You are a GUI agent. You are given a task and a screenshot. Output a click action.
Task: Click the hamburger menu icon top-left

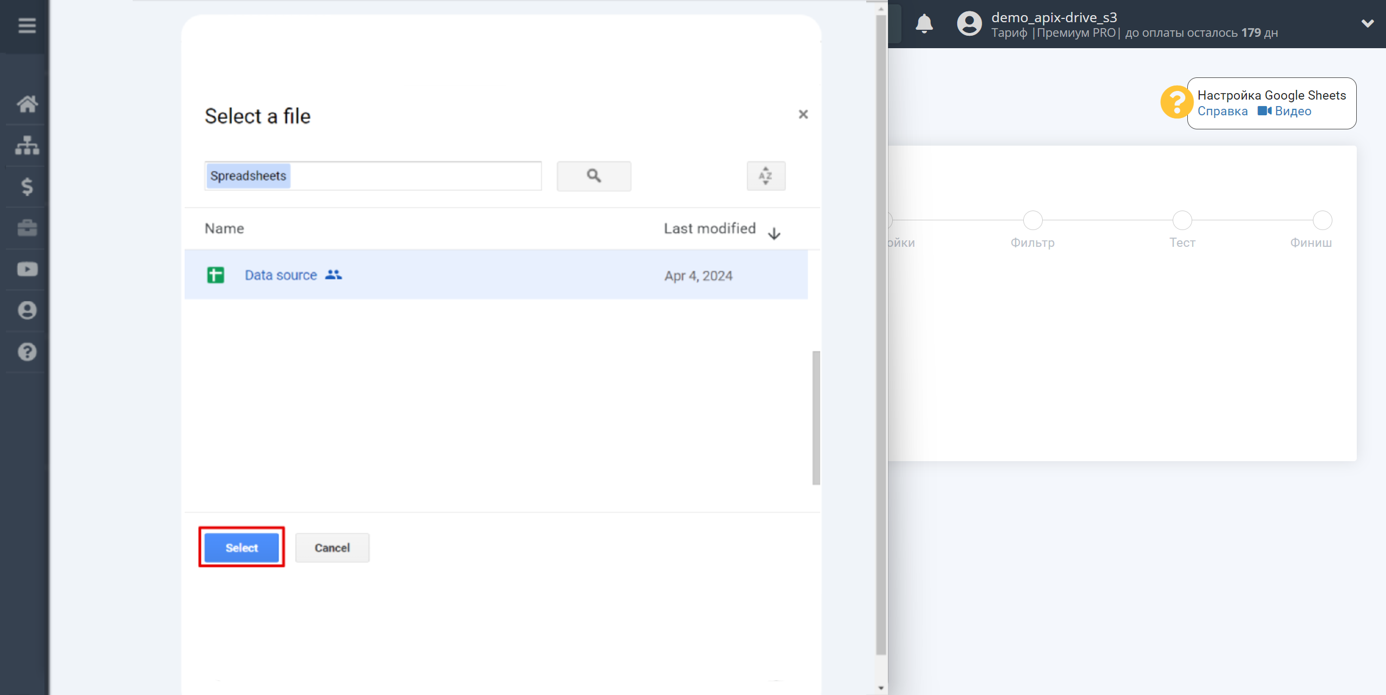click(27, 25)
